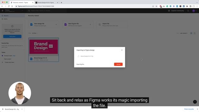The width and height of the screenshot is (199, 112).
Task: Click the browser home icon
Action: point(12,6)
